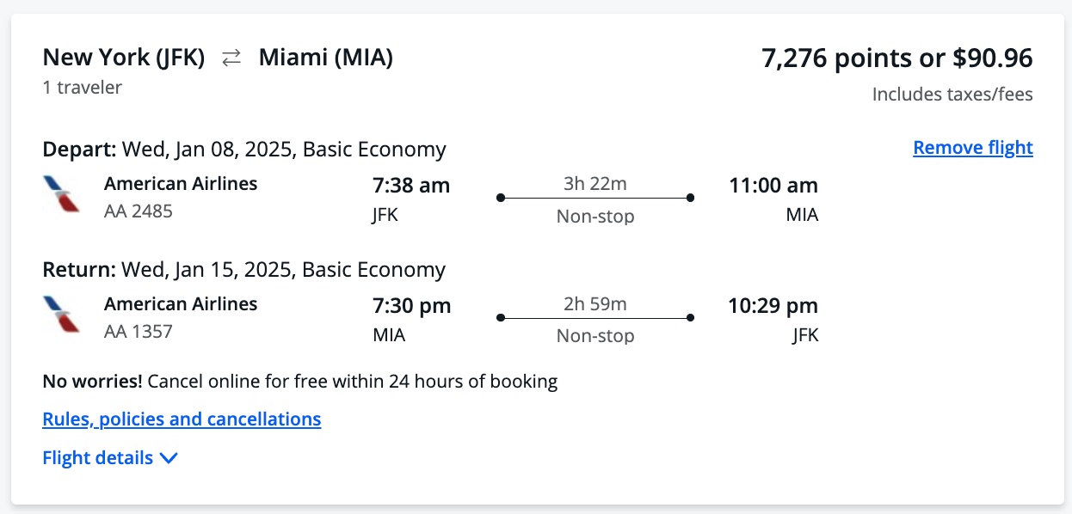The height and width of the screenshot is (514, 1072).
Task: Click the Non-stop flight path graphic for return
Action: point(595,317)
